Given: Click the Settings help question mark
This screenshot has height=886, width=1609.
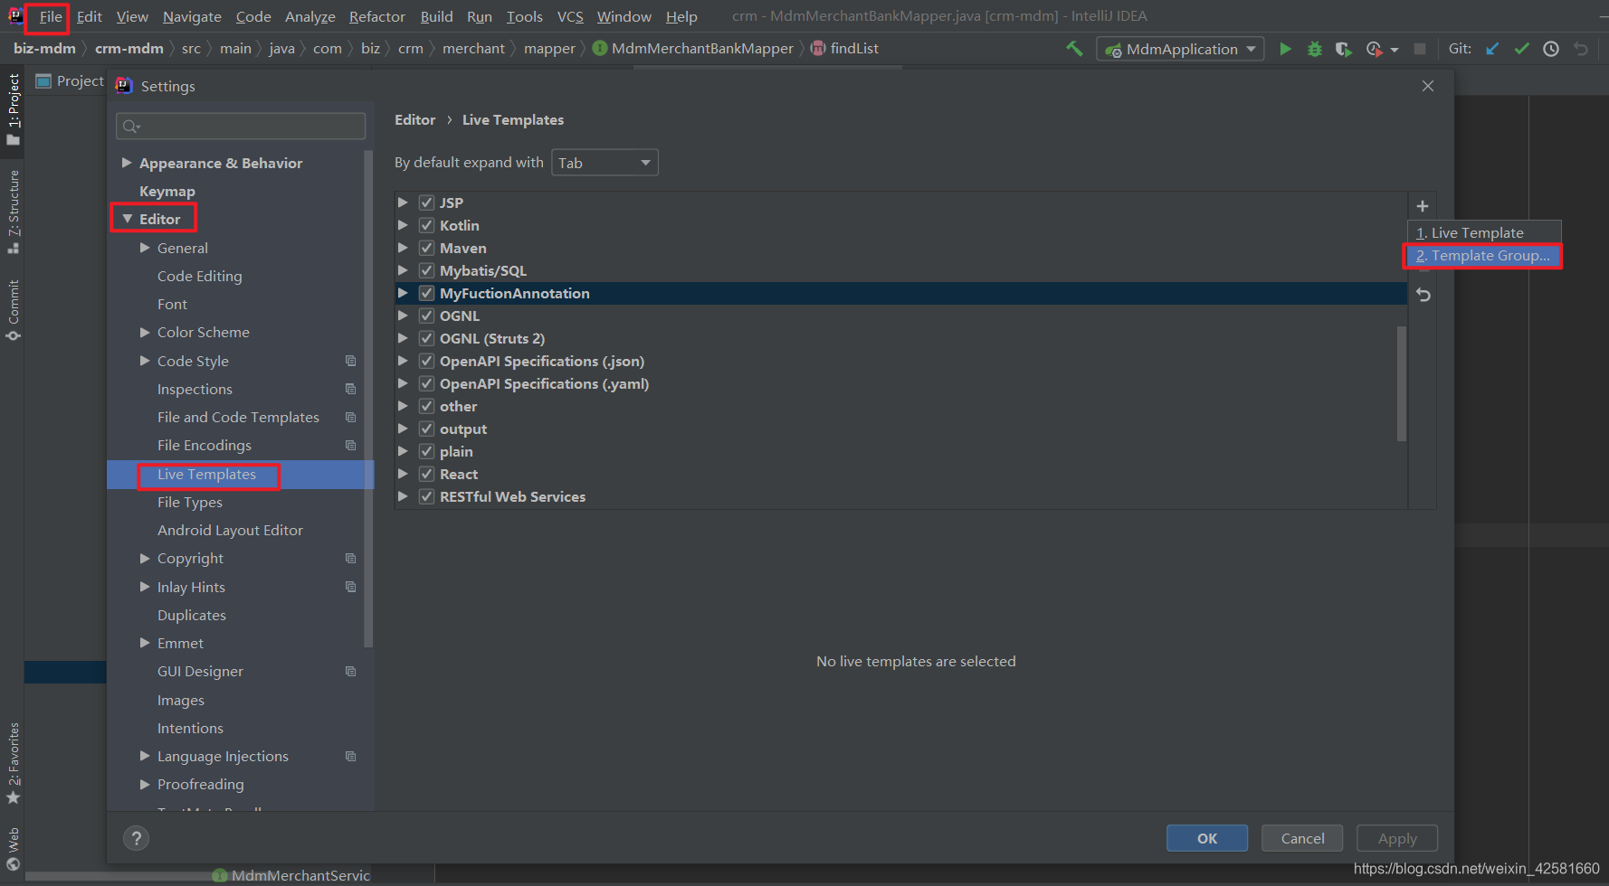Looking at the screenshot, I should tap(136, 838).
